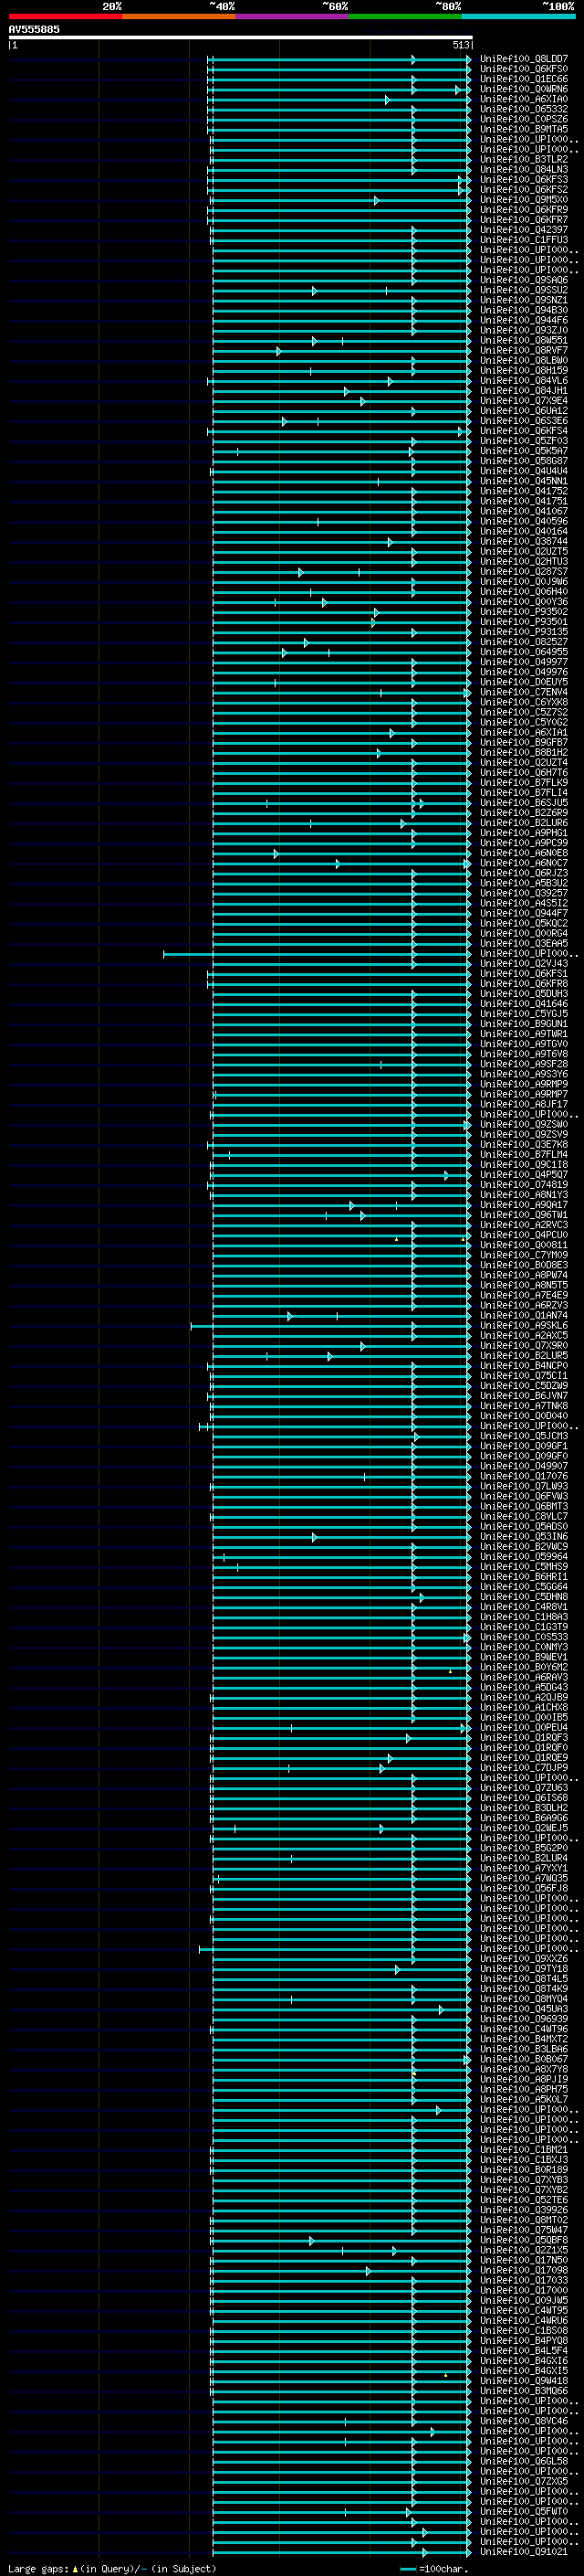Select the UniRef100_Q2WEJ5 label
584x2576 pixels.
coord(524,1829)
